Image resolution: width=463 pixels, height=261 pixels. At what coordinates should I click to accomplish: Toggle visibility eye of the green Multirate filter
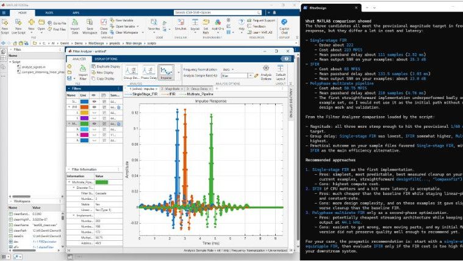point(94,123)
